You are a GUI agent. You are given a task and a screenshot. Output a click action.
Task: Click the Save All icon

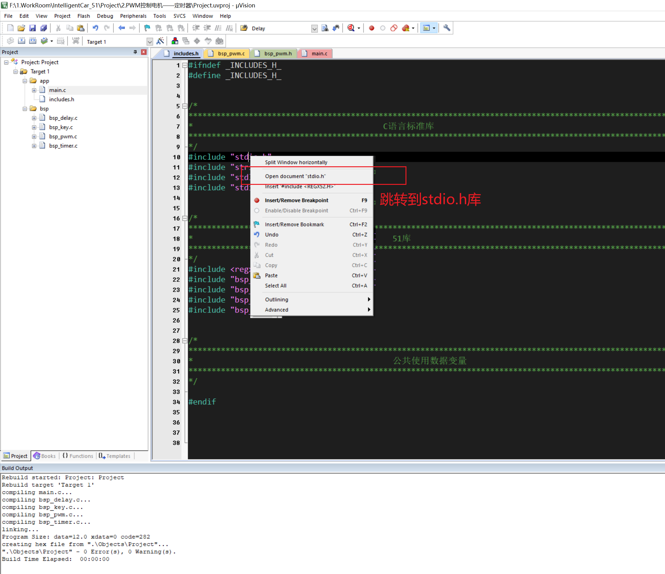point(44,28)
